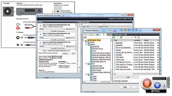Viewport: 172px width, 96px height.
Task: Open the folder tab in Media Selector
Action: click(x=91, y=35)
